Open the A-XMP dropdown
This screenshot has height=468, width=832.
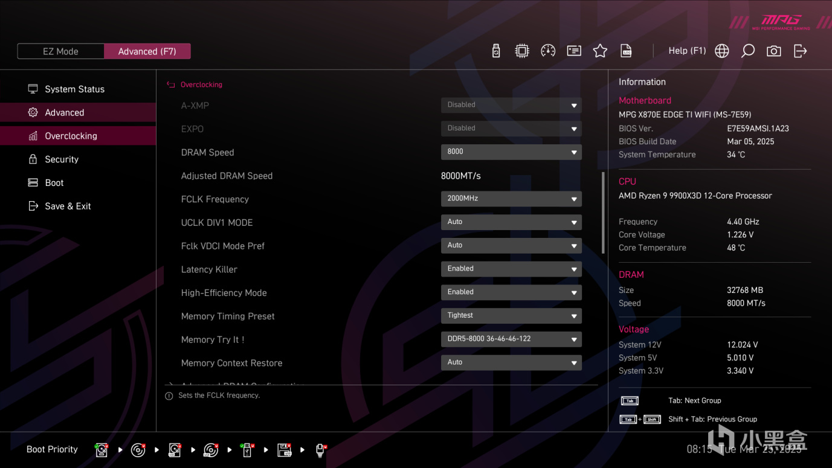coord(511,105)
